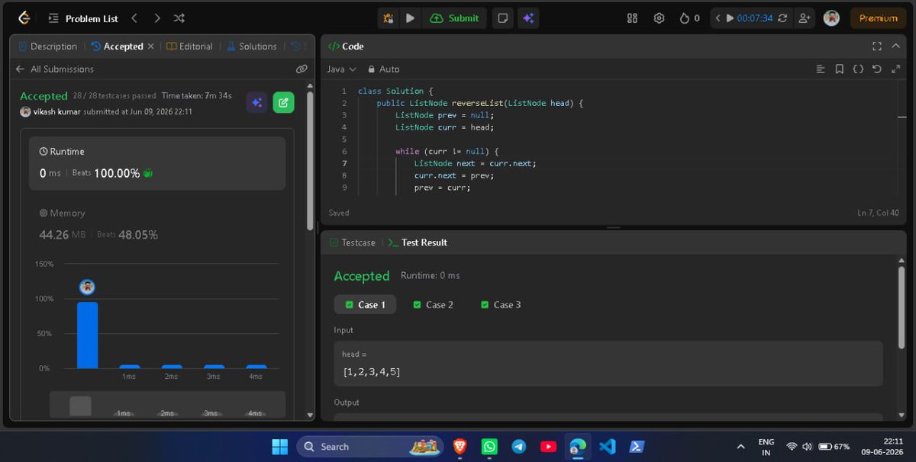Open the profile avatar menu
Viewport: 916px width, 462px height.
coord(831,18)
